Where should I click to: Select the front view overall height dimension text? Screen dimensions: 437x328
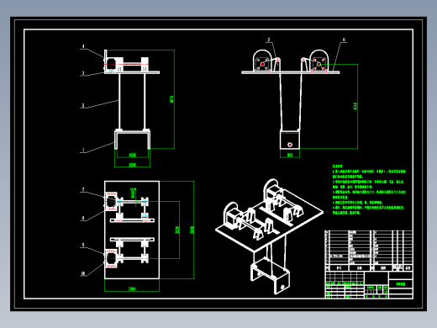click(x=171, y=99)
